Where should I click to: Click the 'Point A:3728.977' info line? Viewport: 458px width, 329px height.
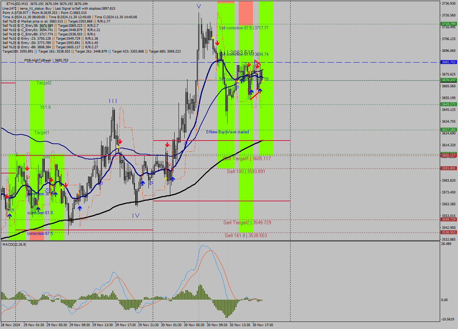(x=45, y=13)
